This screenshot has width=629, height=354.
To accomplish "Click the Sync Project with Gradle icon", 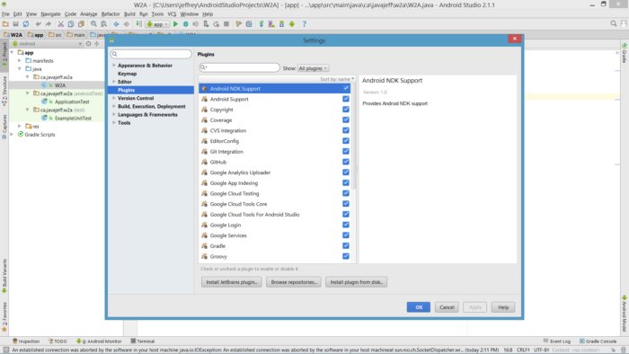I will pyautogui.click(x=261, y=24).
